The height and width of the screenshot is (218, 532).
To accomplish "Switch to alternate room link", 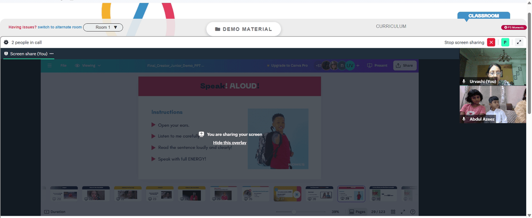I will pos(60,27).
